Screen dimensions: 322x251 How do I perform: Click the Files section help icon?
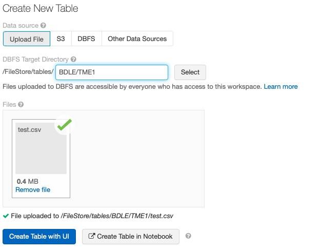[21, 104]
